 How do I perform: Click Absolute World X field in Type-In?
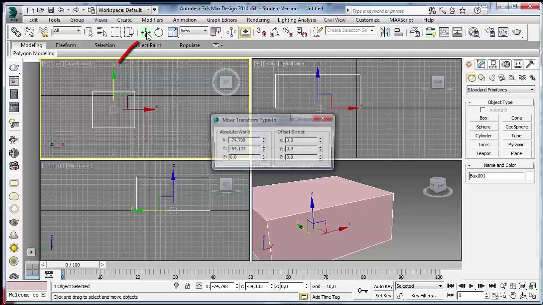click(x=244, y=140)
